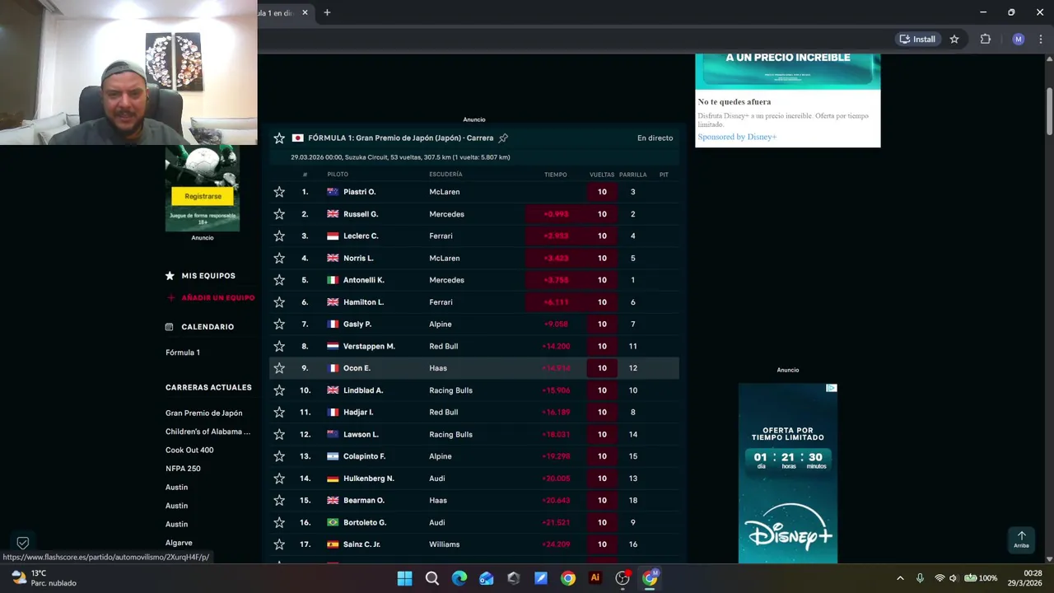Open Children's of Alabama race link
Screen dimensions: 1054x593
[x=208, y=432]
